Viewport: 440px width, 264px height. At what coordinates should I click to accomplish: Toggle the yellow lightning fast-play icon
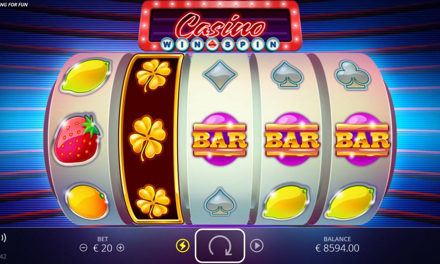[183, 246]
